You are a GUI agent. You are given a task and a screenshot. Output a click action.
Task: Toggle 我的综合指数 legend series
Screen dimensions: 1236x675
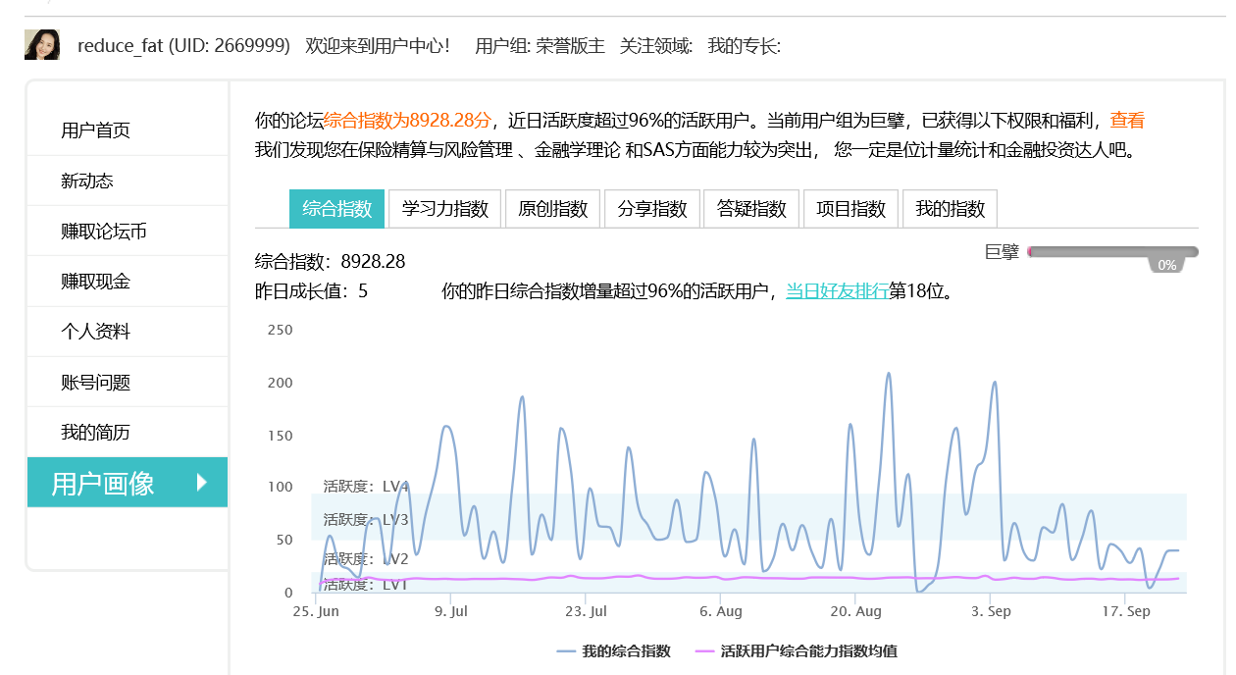click(x=613, y=650)
